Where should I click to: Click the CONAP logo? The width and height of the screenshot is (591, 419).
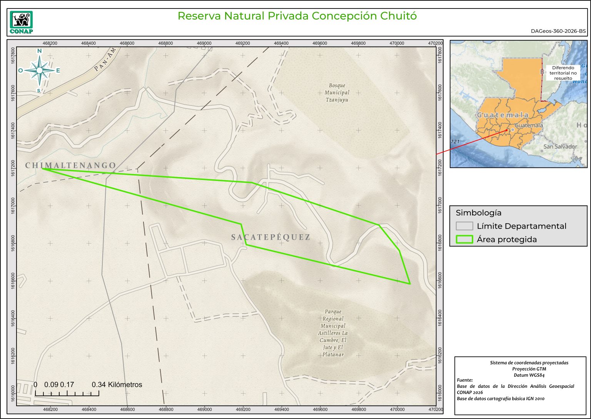click(21, 22)
